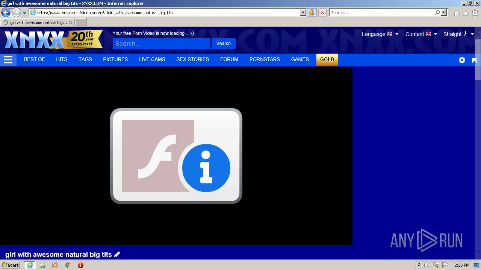Open the TAGS menu item
Screen dimensions: 481x270
[85, 59]
